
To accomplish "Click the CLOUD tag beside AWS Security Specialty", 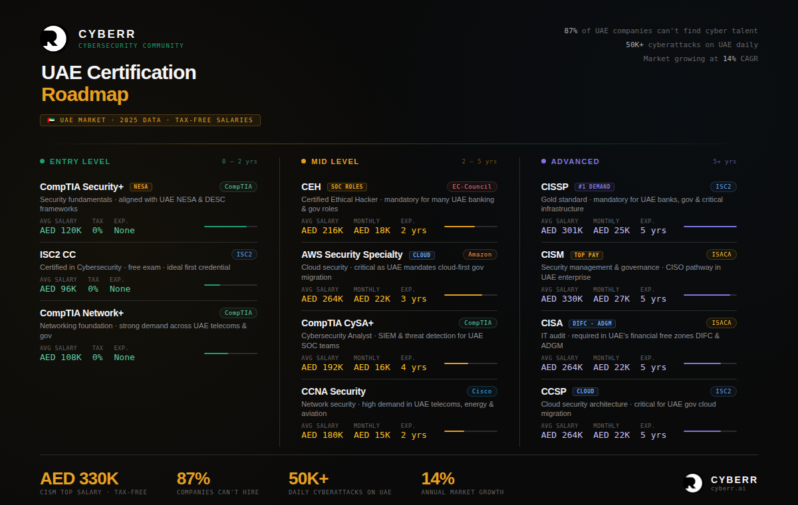I will (422, 254).
